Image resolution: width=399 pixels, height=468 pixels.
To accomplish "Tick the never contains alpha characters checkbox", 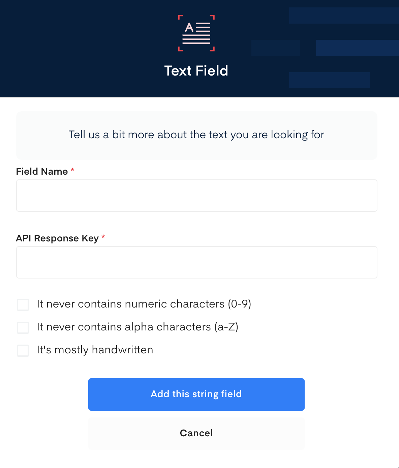I will pos(23,327).
